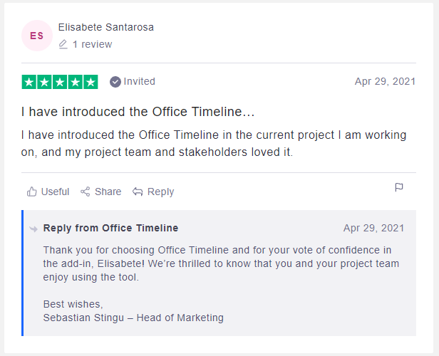Open the review title heading
This screenshot has height=356, width=439.
[x=138, y=112]
